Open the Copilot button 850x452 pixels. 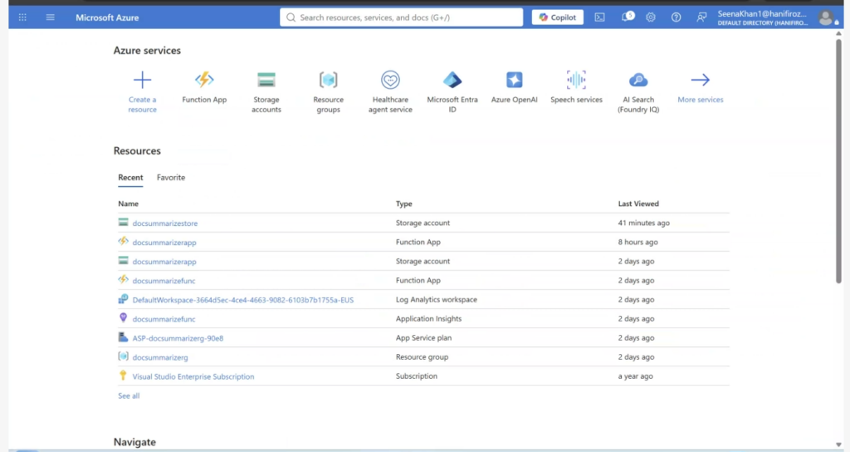pos(557,17)
